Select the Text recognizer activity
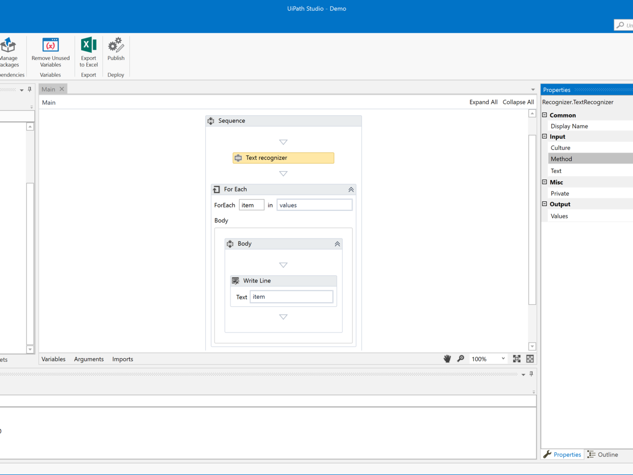The width and height of the screenshot is (633, 475). coord(283,158)
